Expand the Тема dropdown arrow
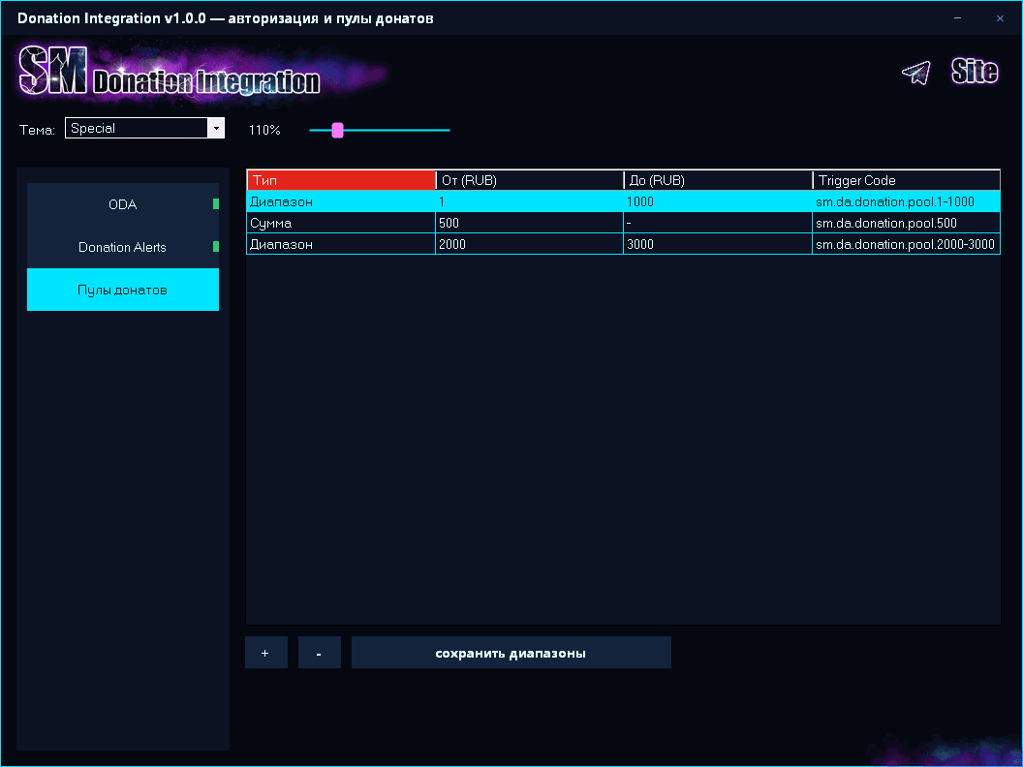 (x=216, y=129)
